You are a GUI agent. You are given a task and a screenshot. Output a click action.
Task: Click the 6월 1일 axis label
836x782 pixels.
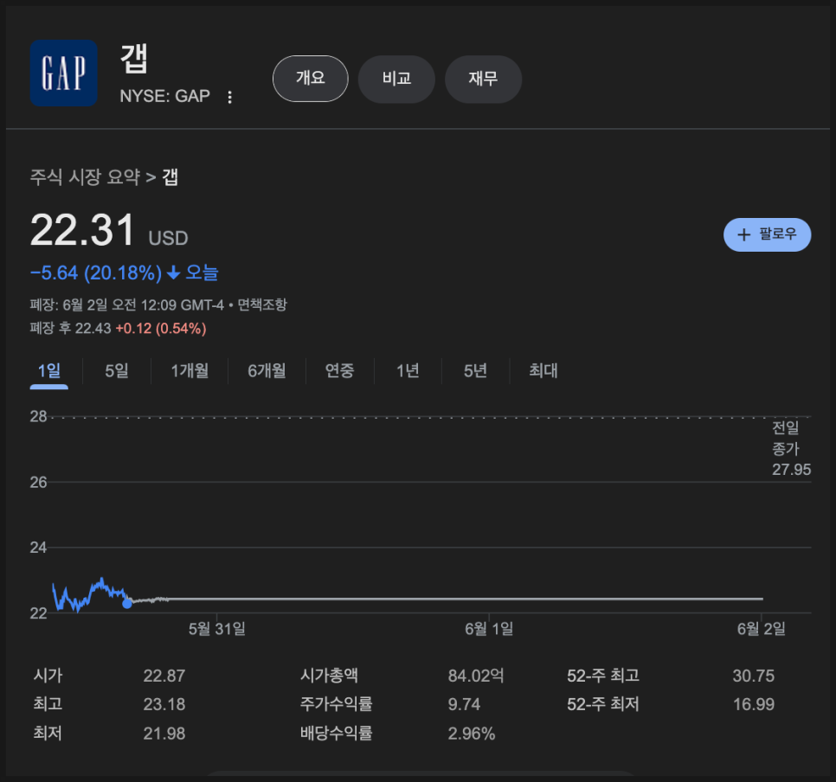pyautogui.click(x=489, y=629)
